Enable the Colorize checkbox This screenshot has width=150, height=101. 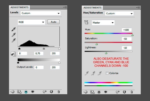pyautogui.click(x=107, y=73)
